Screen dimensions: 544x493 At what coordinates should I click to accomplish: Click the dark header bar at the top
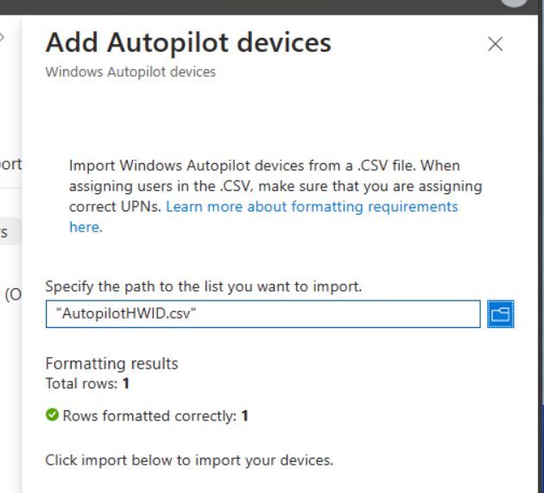click(259, 6)
